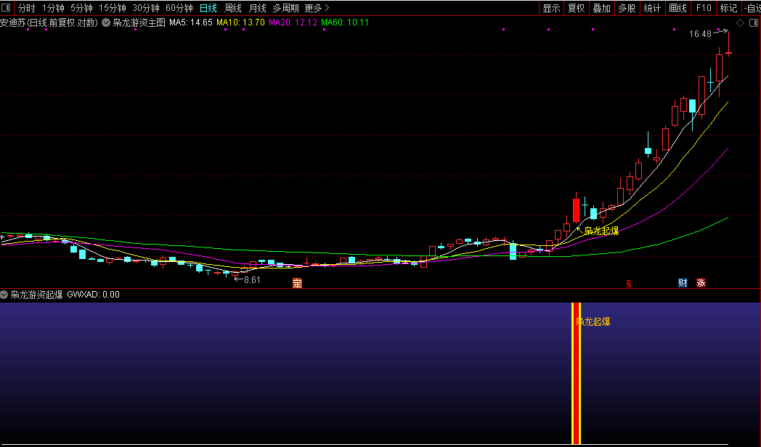Click the MA60: 10.11 value
The image size is (761, 447).
(345, 22)
